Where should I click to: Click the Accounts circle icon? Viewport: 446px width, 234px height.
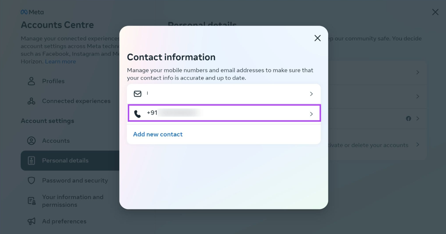pos(31,140)
